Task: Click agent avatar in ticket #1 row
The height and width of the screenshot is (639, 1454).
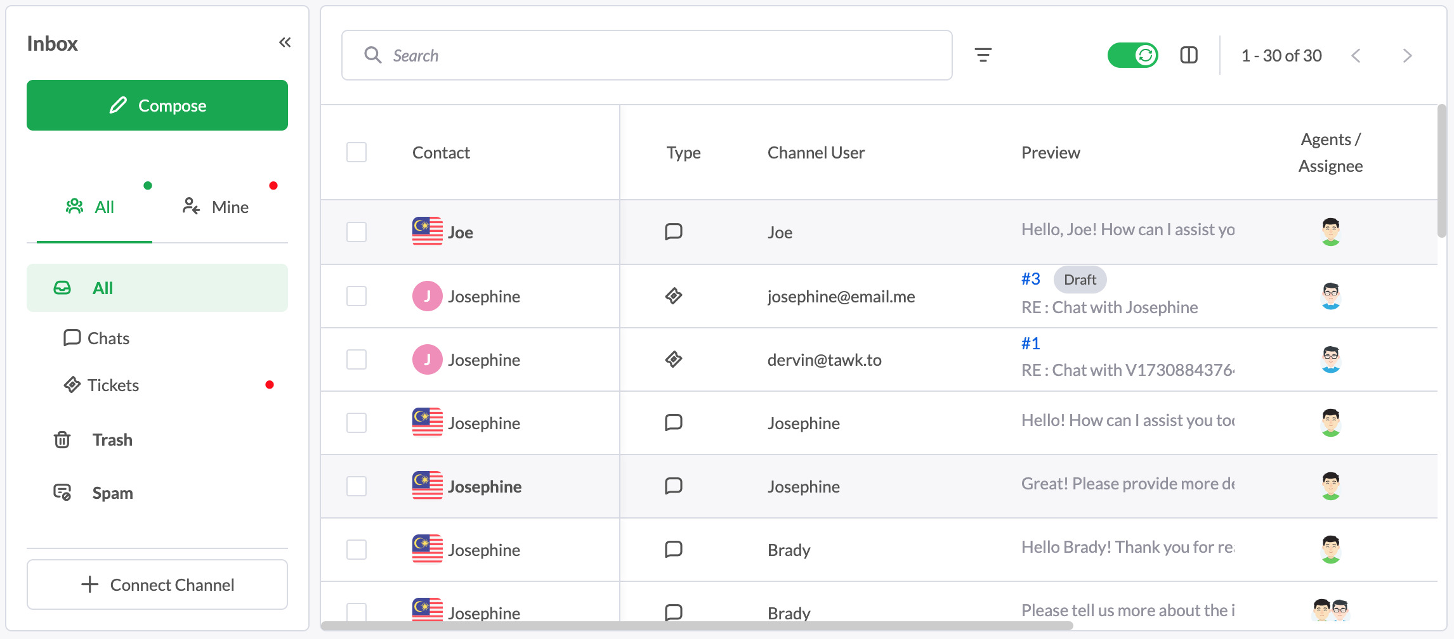Action: [1331, 359]
